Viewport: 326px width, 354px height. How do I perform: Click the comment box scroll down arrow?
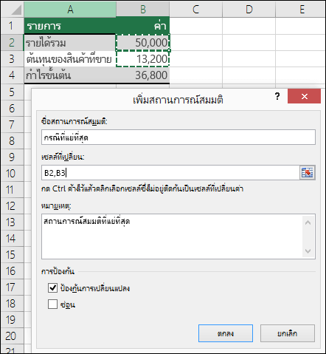point(308,251)
